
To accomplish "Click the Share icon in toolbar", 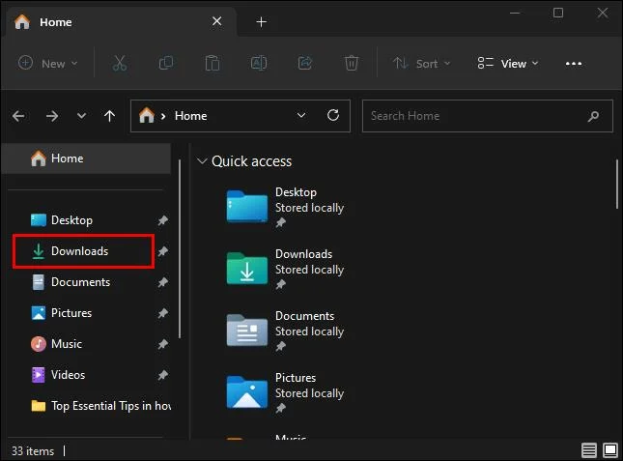I will [x=305, y=63].
